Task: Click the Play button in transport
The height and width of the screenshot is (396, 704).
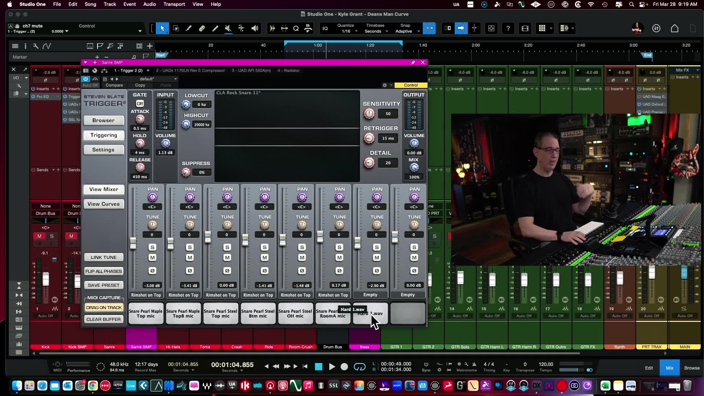Action: point(332,367)
